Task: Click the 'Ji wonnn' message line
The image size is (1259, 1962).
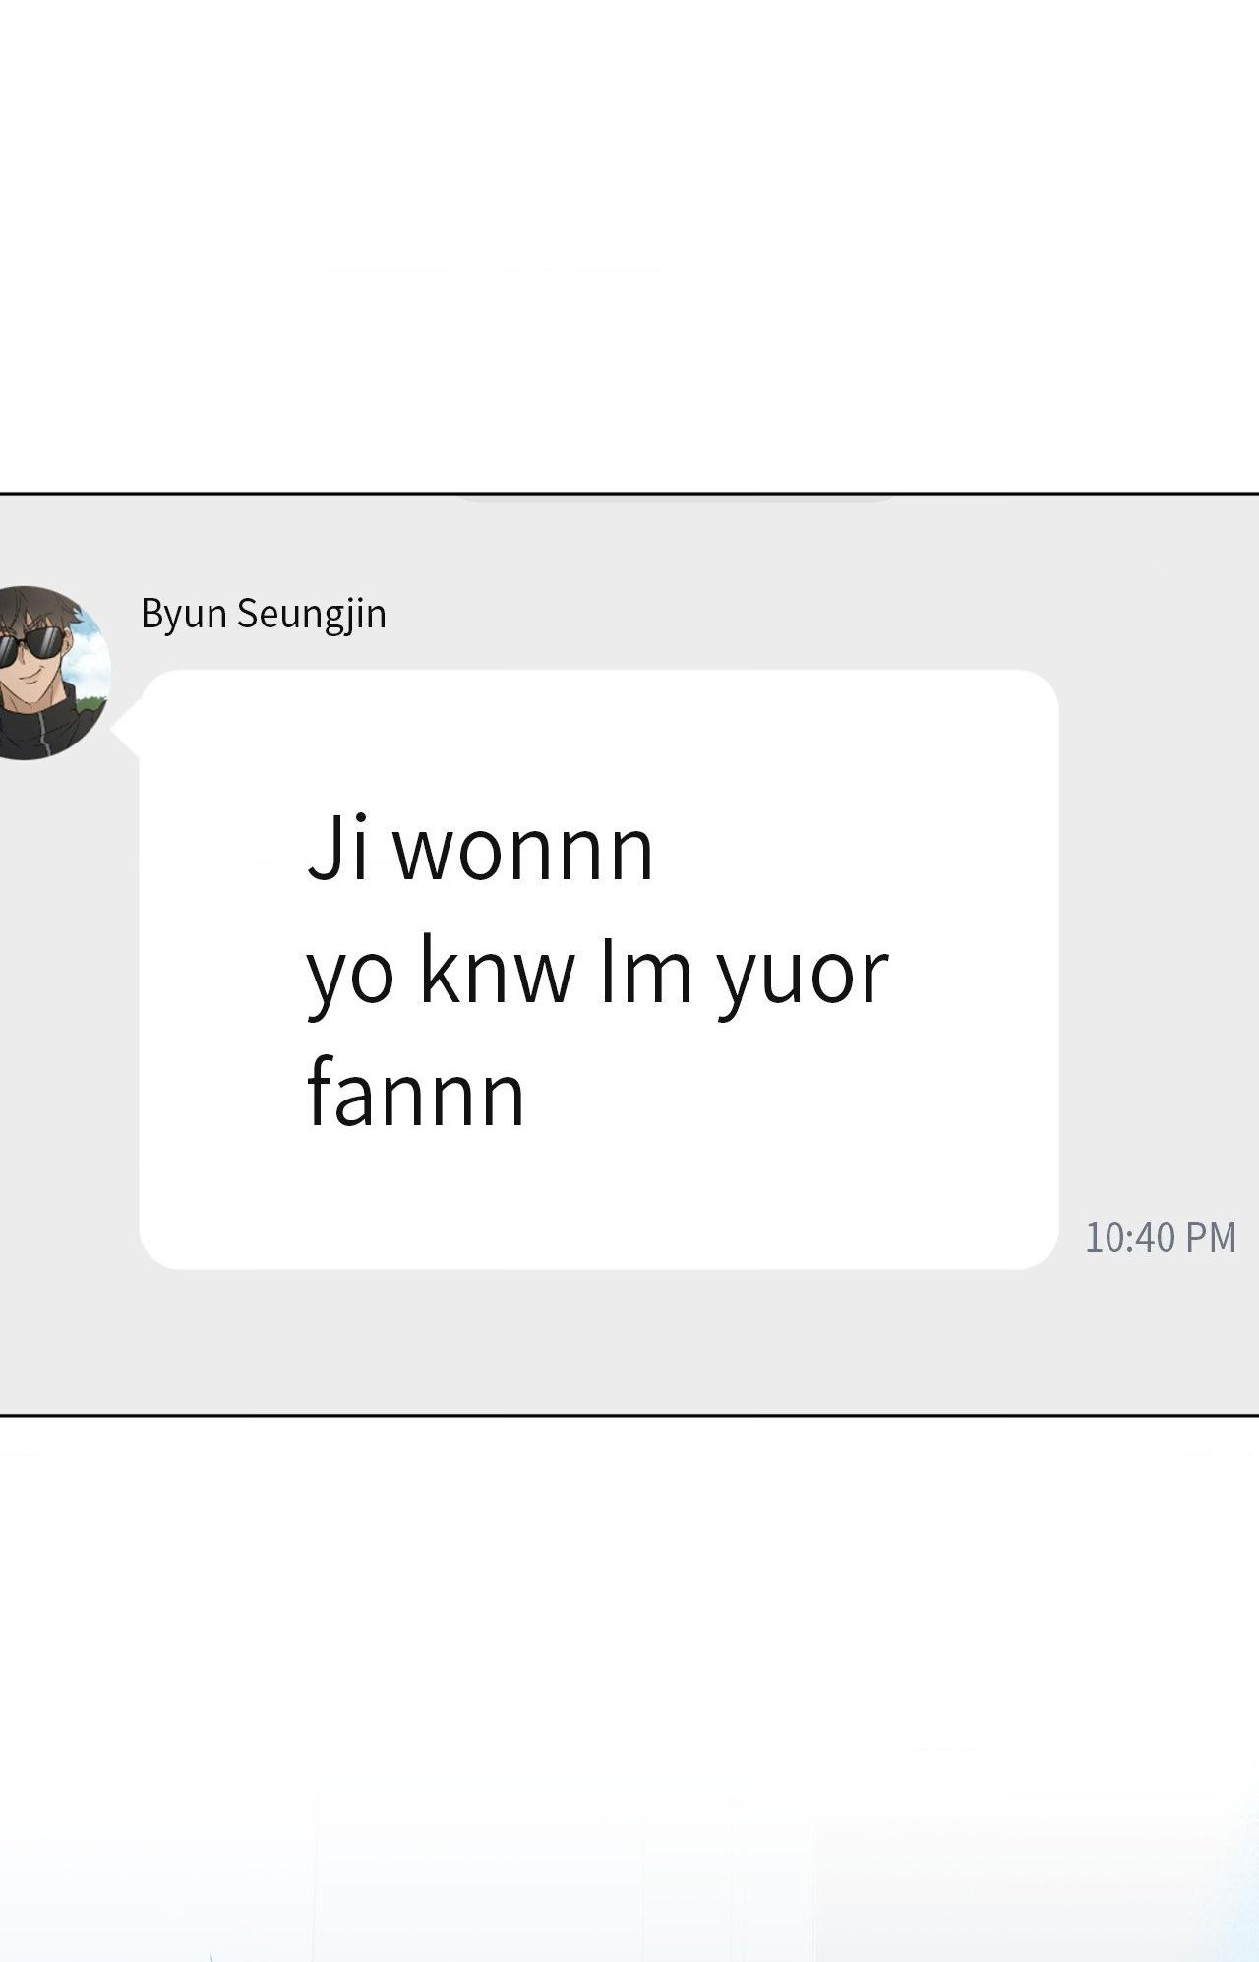Action: click(480, 850)
